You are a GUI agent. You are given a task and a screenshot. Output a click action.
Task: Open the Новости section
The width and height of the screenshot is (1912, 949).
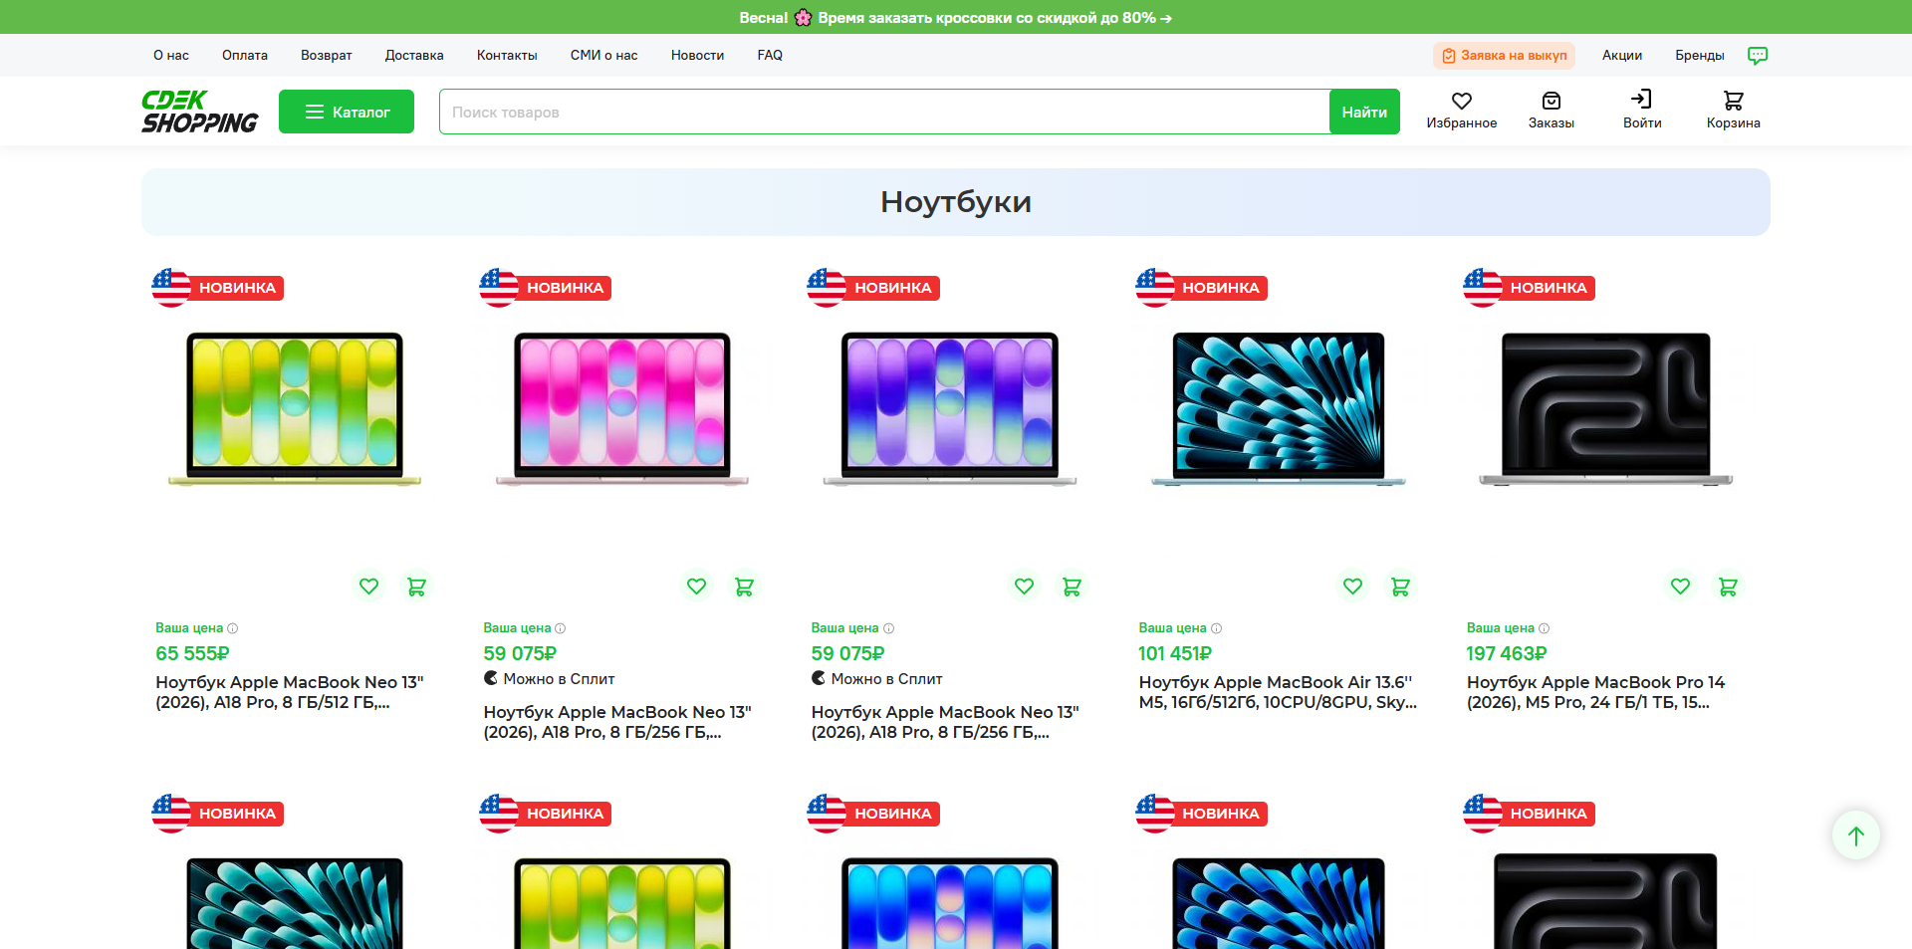coord(697,56)
